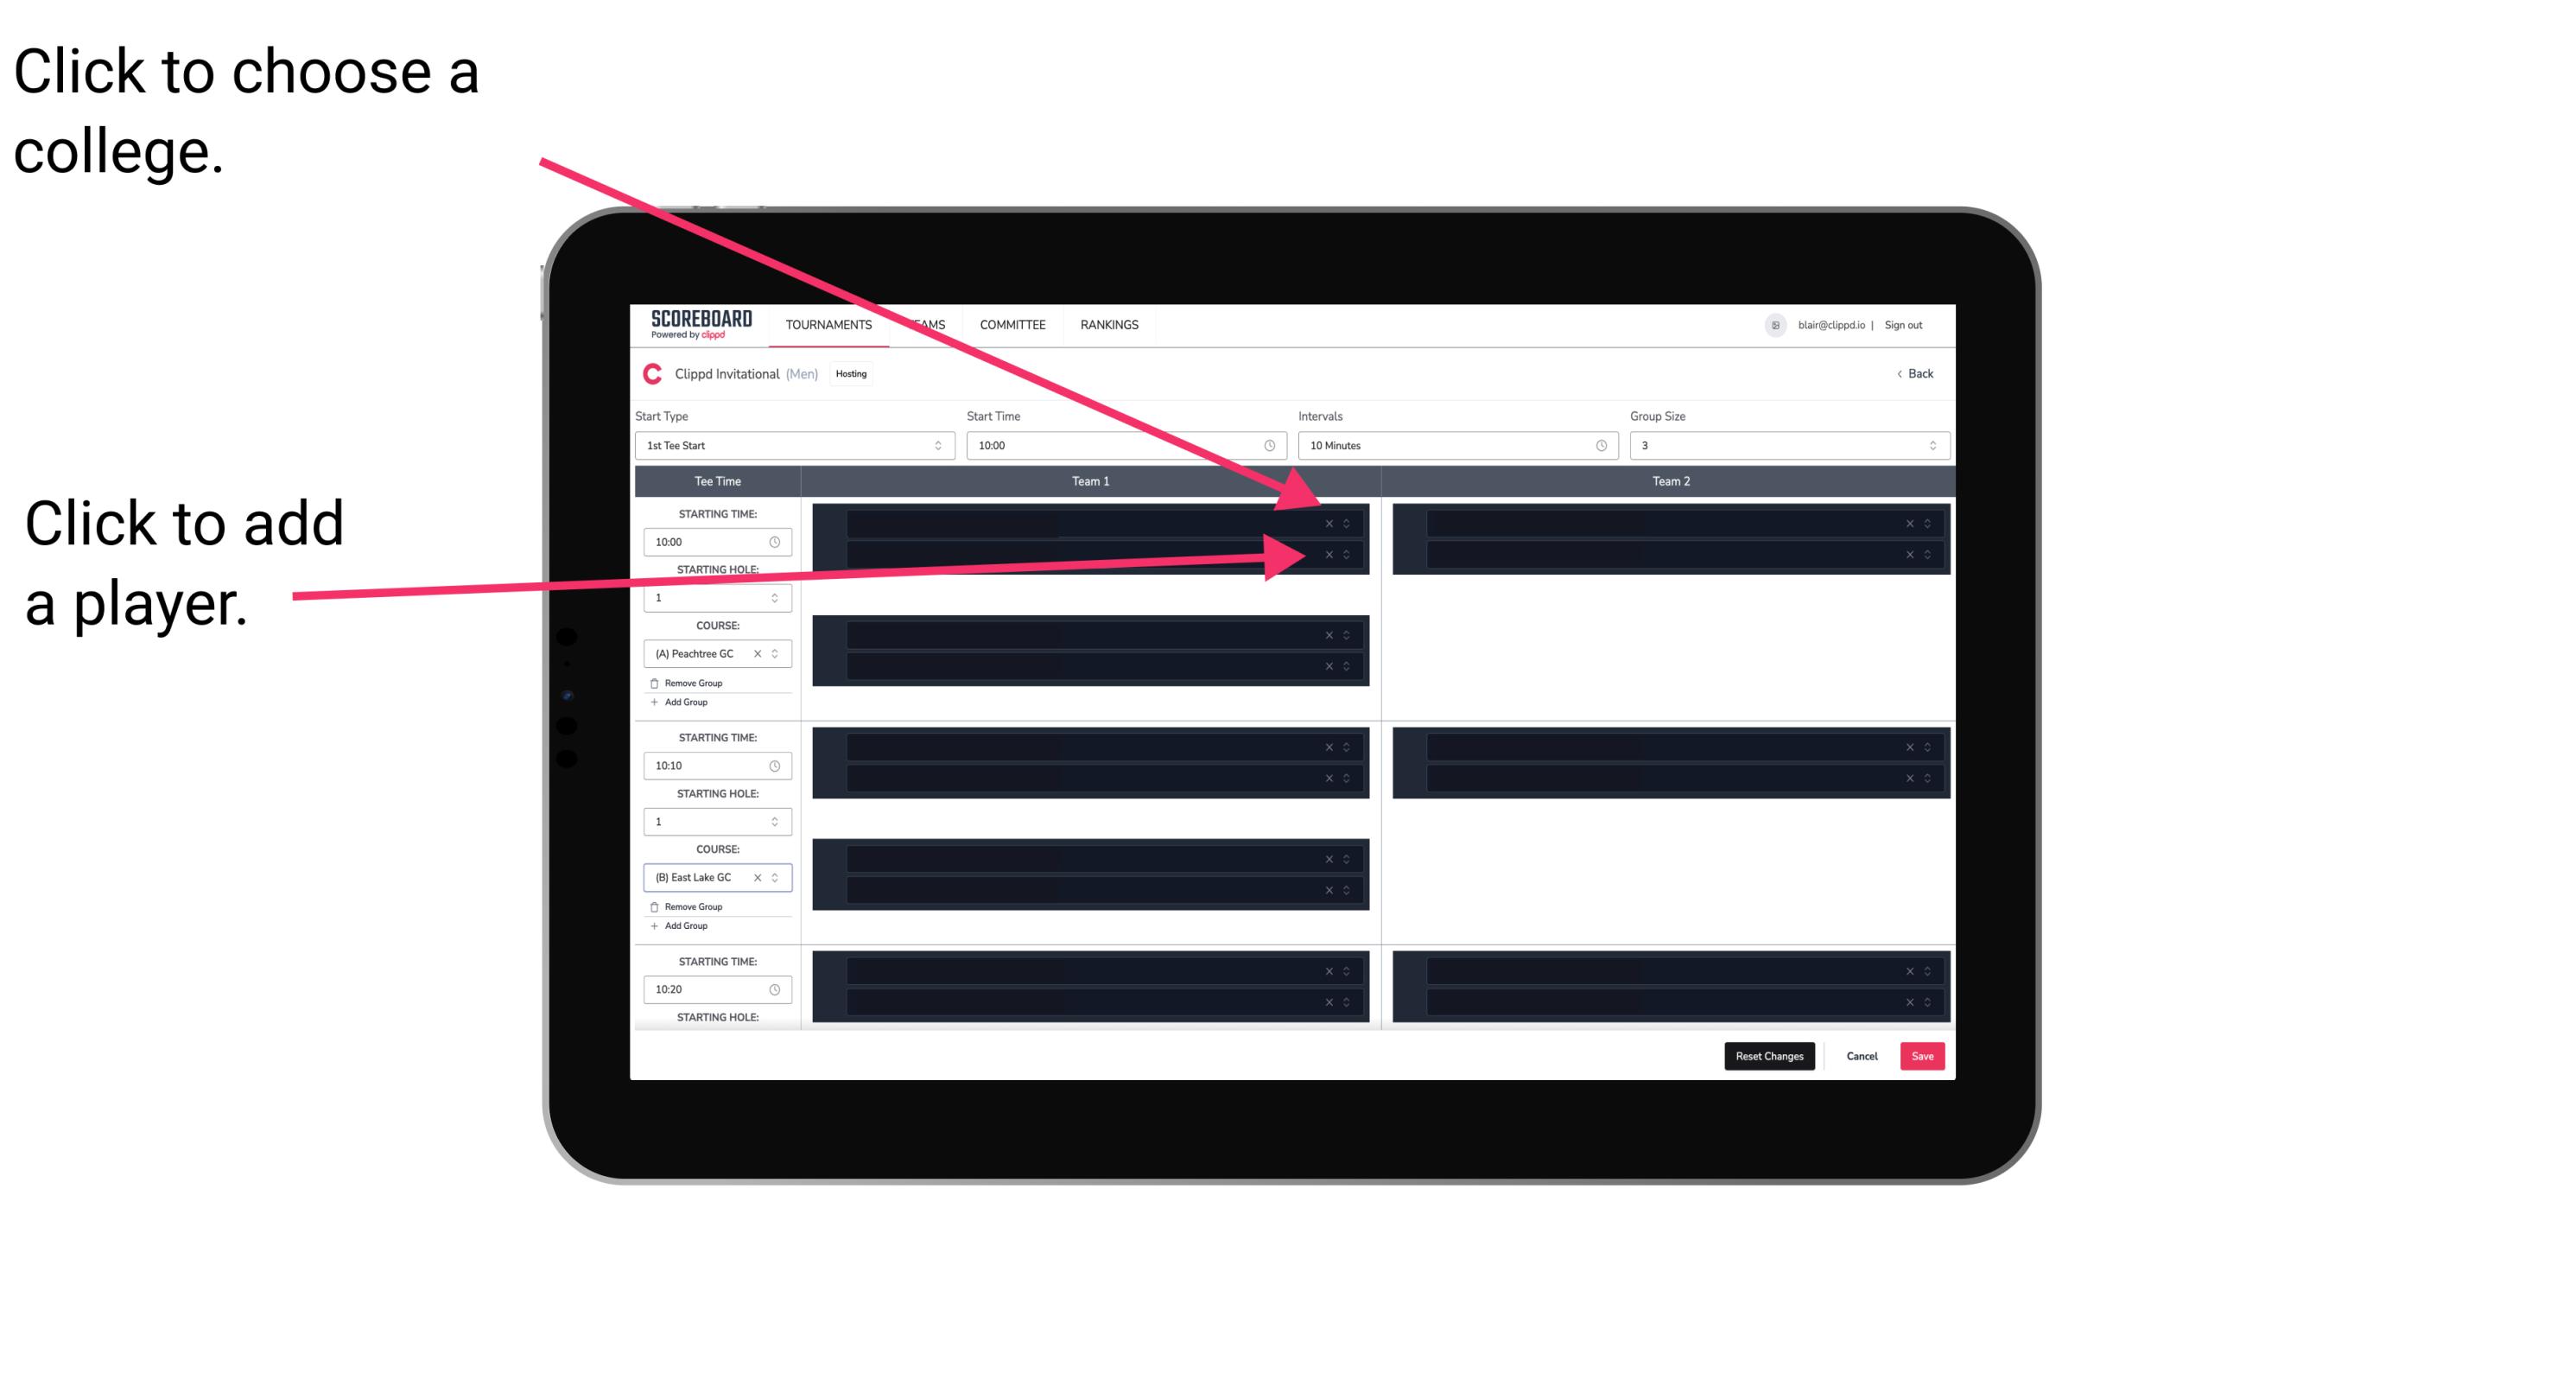Switch to the RANKINGS tab
Image resolution: width=2576 pixels, height=1386 pixels.
click(1109, 324)
